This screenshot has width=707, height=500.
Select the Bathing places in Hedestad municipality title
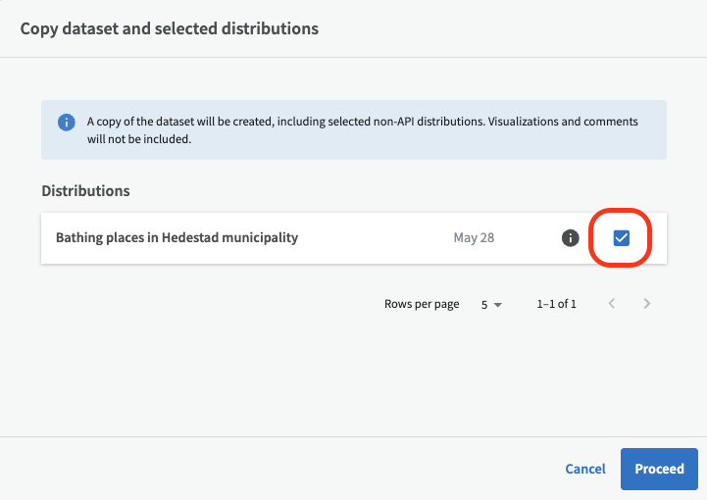click(177, 237)
